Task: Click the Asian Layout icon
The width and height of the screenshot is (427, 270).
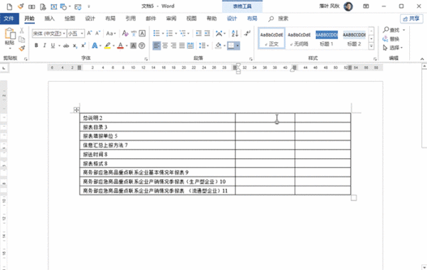Action: pos(219,33)
